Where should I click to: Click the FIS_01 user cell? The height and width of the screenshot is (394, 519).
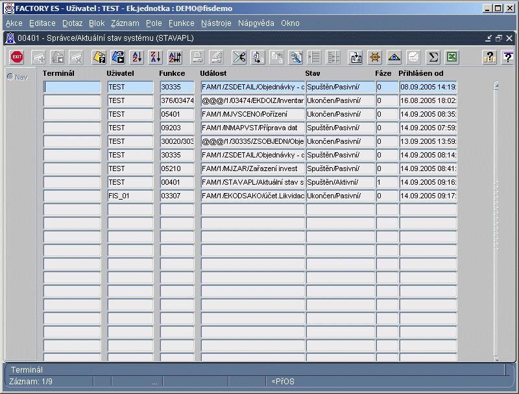point(130,196)
